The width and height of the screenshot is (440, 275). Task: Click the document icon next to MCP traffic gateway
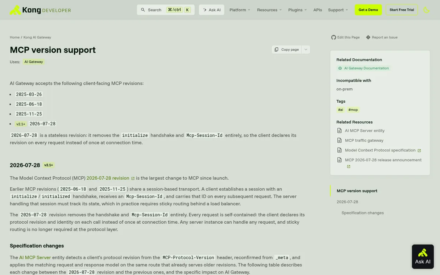340,140
